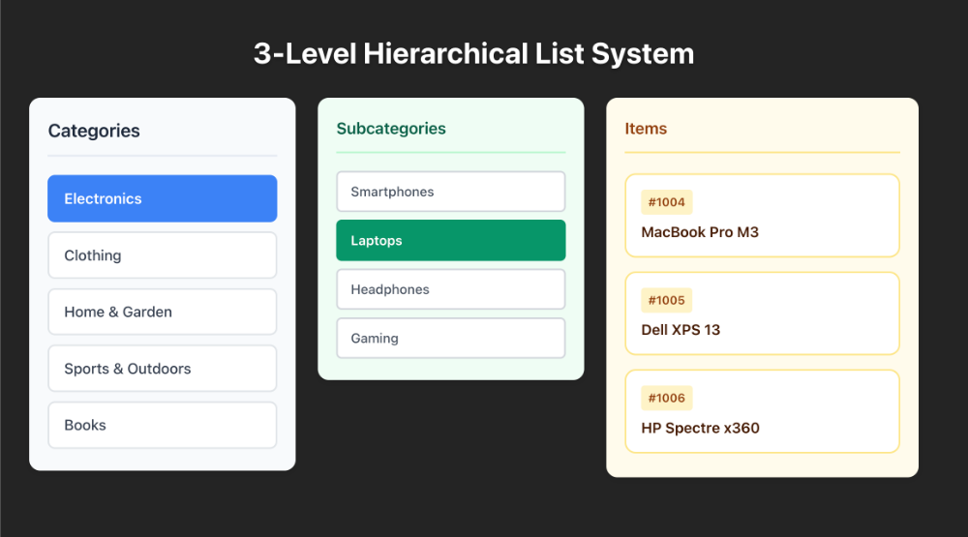Click the Items panel heading

click(x=646, y=129)
